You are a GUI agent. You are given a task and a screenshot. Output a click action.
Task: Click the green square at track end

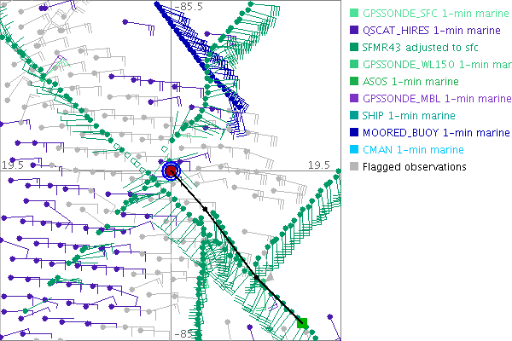[301, 322]
